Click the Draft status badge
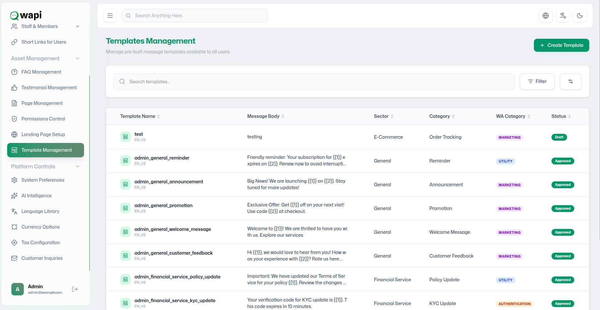600x310 pixels. point(559,137)
